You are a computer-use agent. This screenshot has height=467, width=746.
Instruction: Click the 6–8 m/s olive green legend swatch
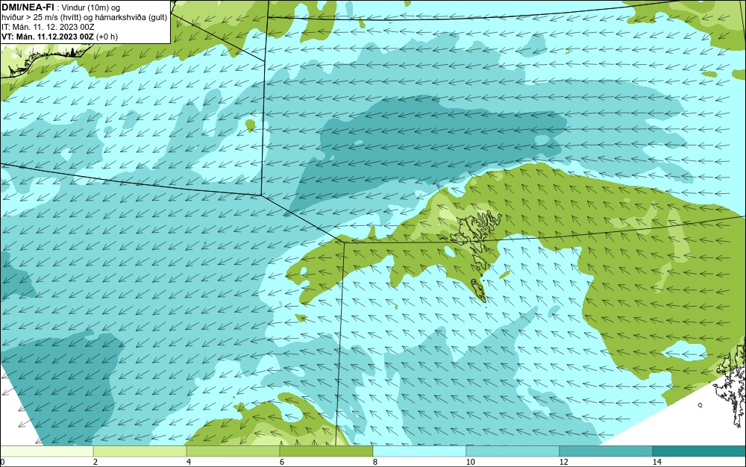[x=327, y=451]
